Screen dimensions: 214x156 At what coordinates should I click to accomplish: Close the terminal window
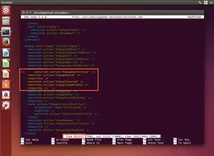pyautogui.click(x=23, y=13)
